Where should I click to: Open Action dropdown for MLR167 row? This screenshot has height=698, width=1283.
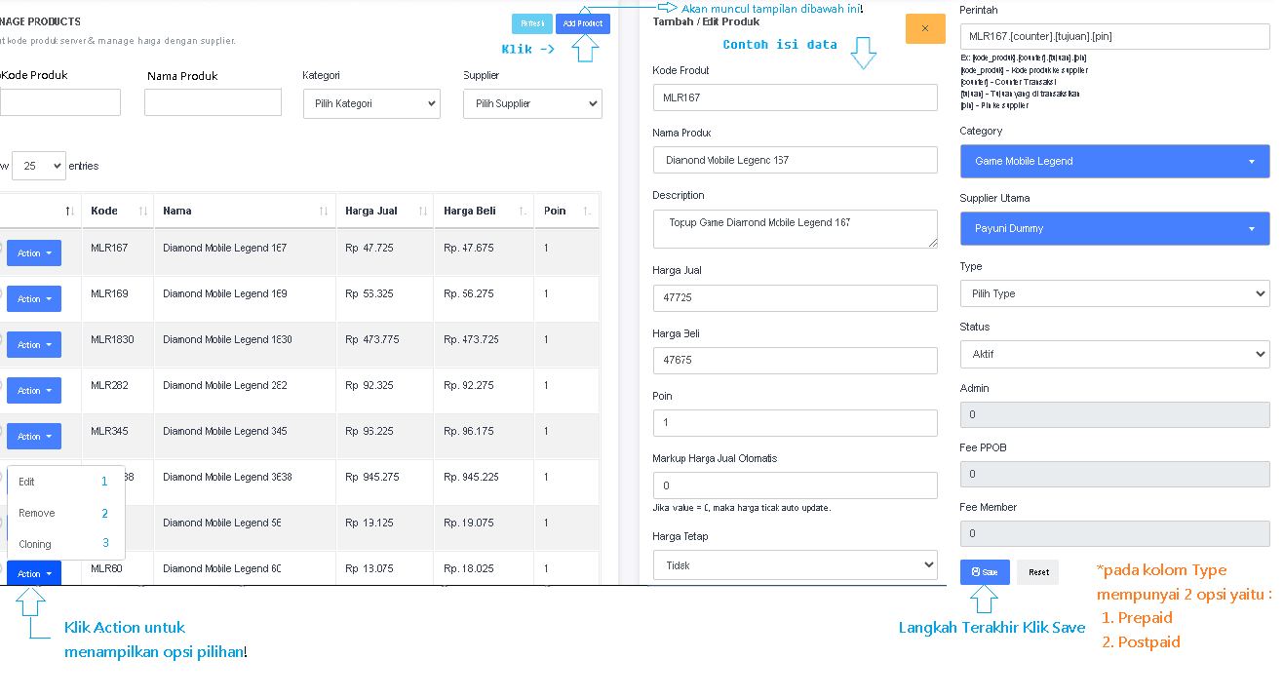pyautogui.click(x=34, y=253)
